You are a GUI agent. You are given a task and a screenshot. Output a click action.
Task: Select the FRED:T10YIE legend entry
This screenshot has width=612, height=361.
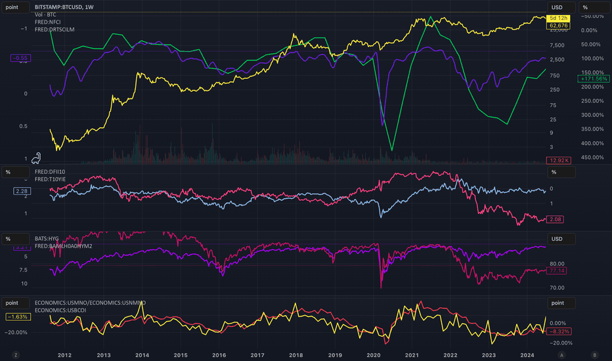[51, 179]
